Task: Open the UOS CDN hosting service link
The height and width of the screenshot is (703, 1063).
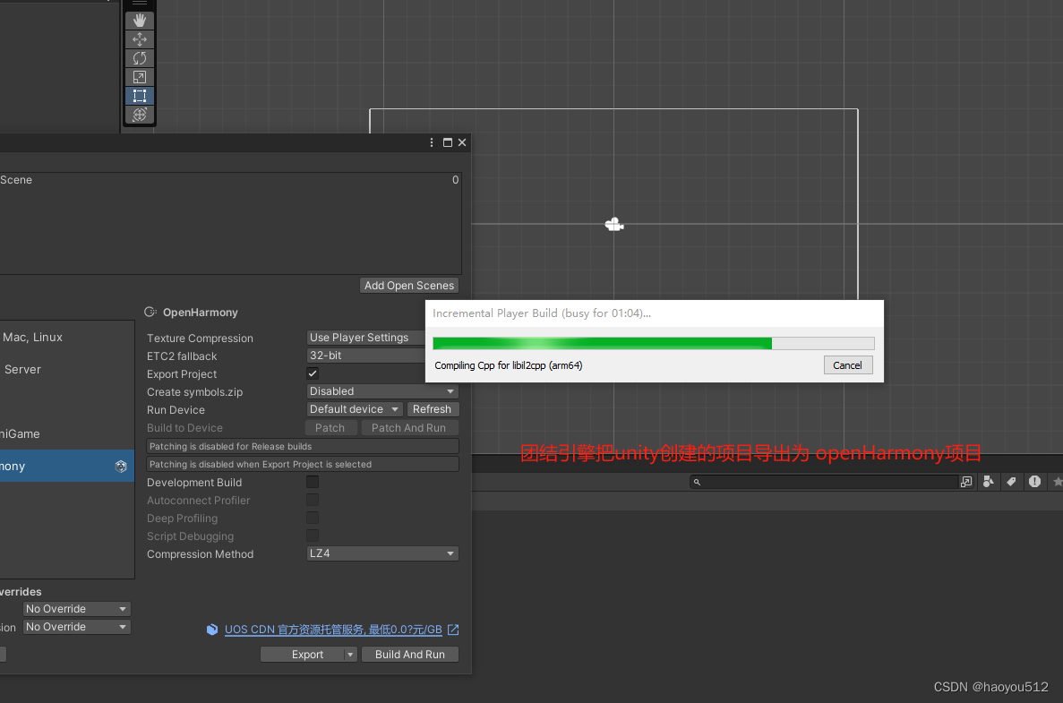Action: point(332,629)
